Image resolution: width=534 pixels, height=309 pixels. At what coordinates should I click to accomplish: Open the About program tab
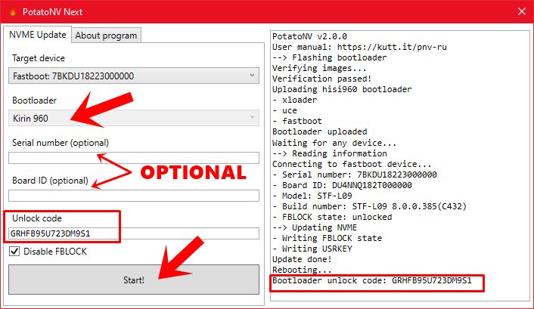106,36
